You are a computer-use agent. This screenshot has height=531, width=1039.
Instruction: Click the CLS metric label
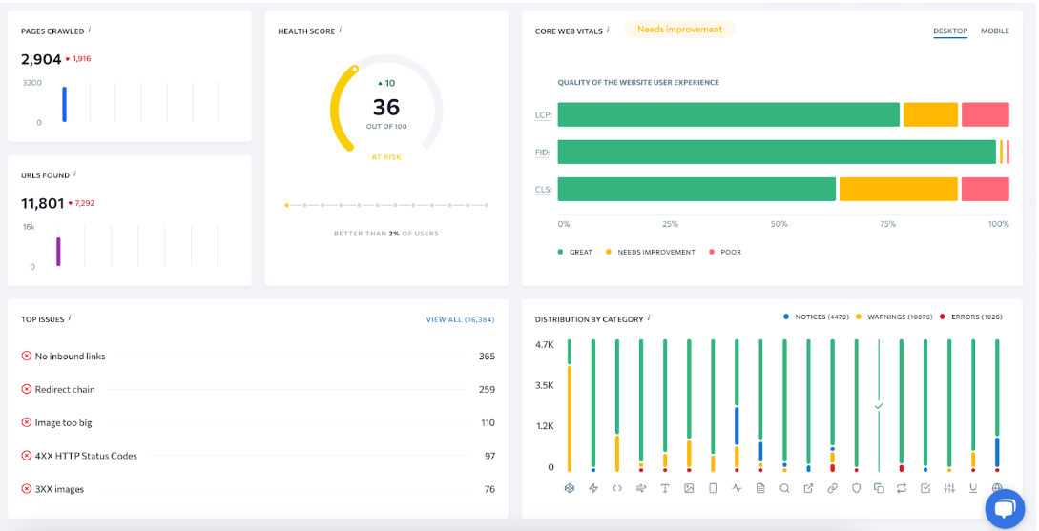pos(543,190)
